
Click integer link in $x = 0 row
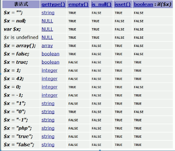[x=49, y=87]
